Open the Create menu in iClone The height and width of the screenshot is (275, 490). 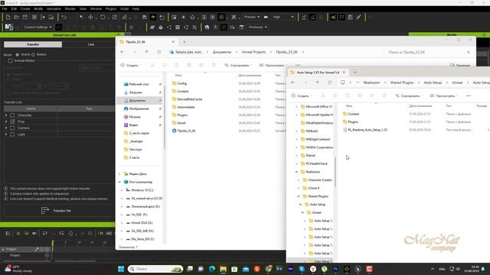(x=25, y=8)
